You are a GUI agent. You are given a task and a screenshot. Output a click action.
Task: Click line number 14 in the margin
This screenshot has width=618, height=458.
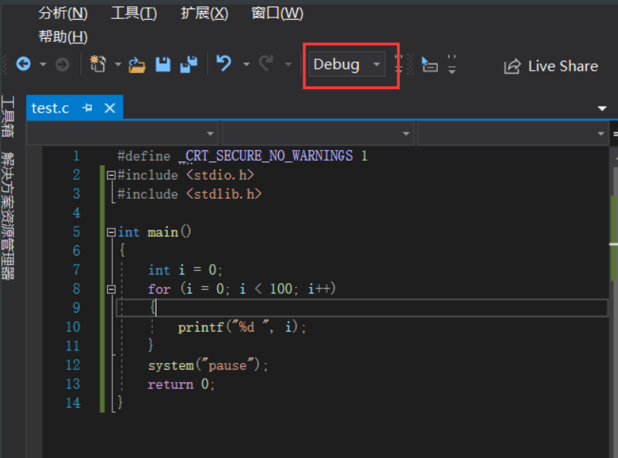(73, 403)
